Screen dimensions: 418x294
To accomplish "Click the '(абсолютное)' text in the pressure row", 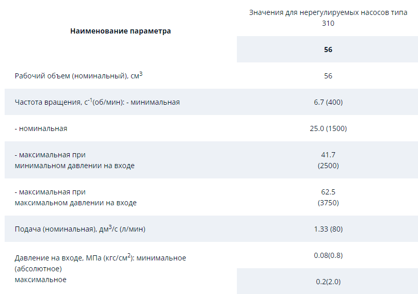I will [x=38, y=269].
